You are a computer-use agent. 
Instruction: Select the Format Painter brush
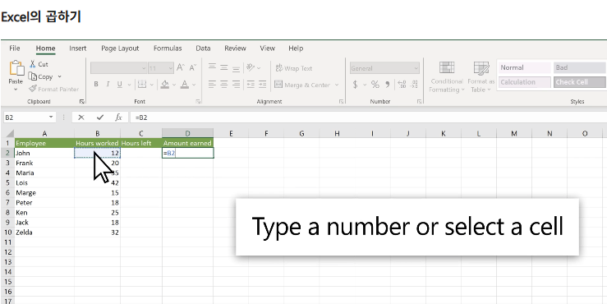click(33, 89)
